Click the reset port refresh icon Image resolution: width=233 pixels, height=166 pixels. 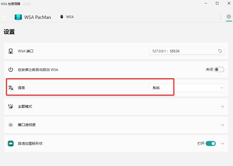point(220,51)
